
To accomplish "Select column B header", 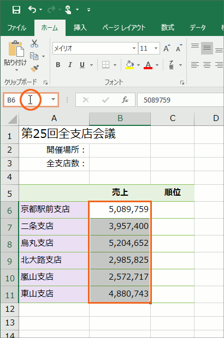I will coord(120,118).
